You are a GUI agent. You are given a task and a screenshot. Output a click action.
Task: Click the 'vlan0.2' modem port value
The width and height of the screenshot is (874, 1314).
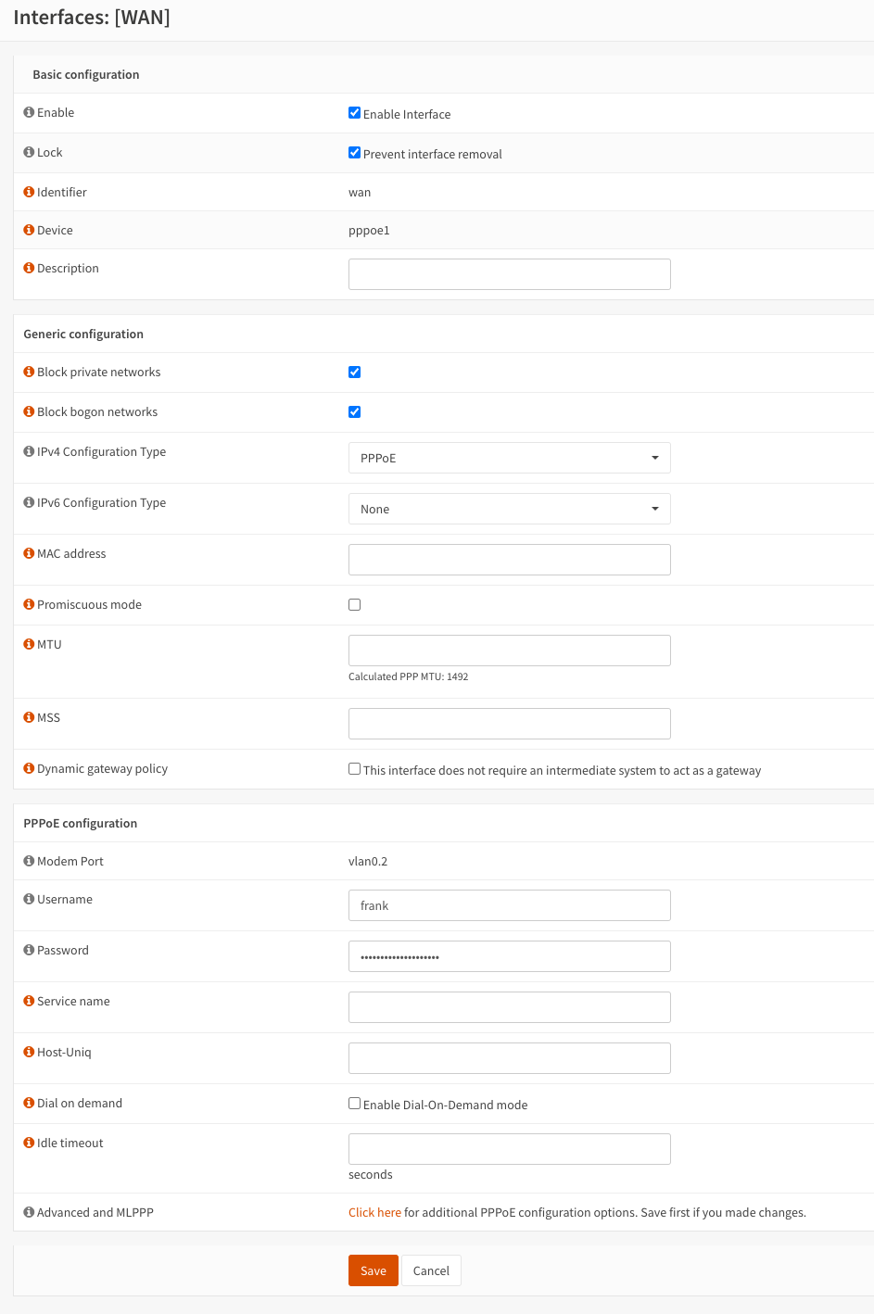tap(368, 861)
